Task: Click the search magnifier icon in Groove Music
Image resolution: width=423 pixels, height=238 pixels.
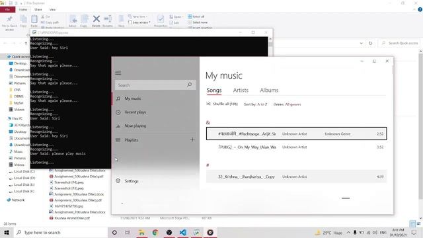Action: 190,85
